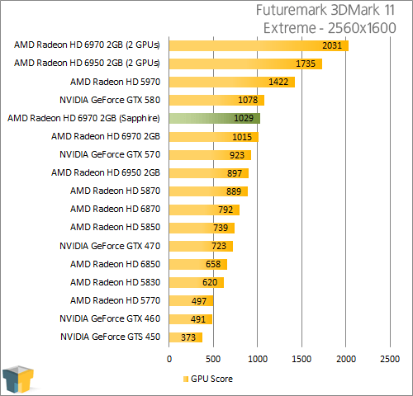Click the bar value 497
Screen dimensions: 413x396
click(x=199, y=301)
